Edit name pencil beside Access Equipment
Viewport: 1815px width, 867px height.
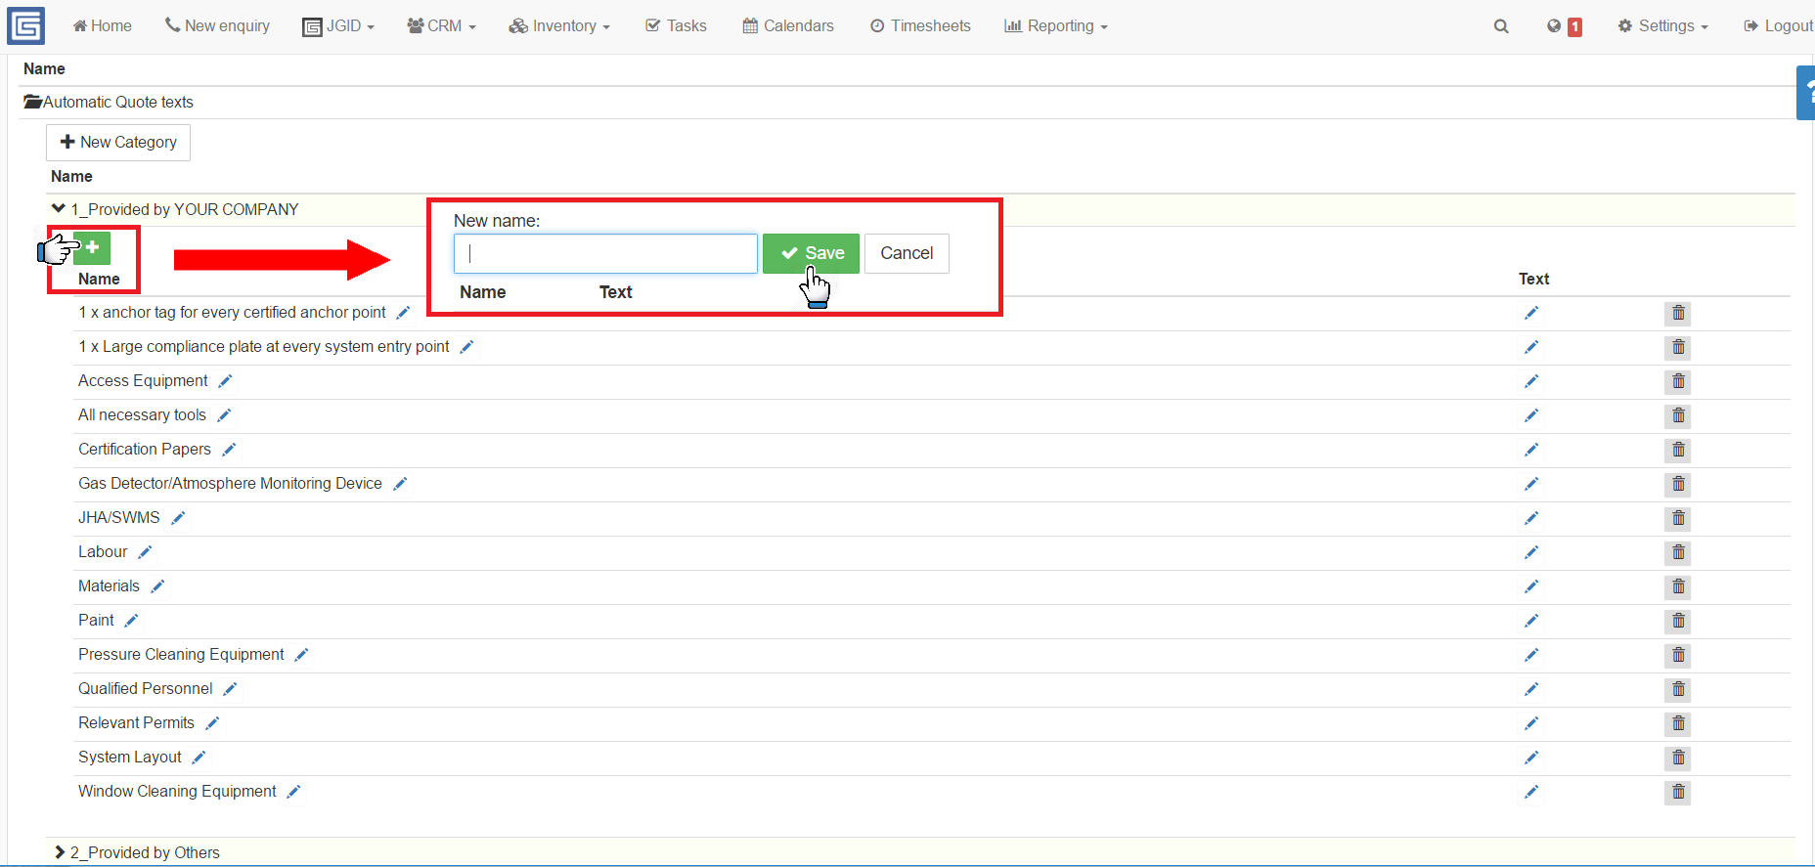coord(225,381)
